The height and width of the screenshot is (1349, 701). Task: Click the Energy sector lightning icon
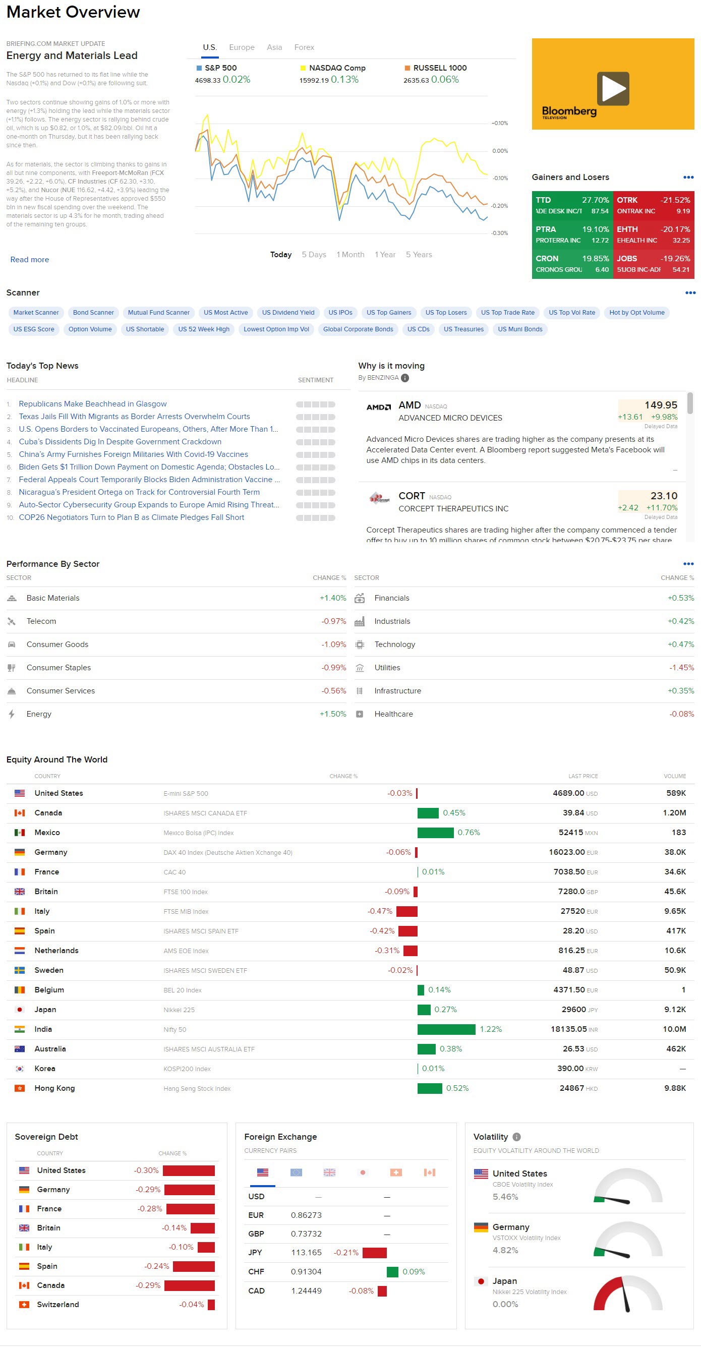(x=12, y=714)
